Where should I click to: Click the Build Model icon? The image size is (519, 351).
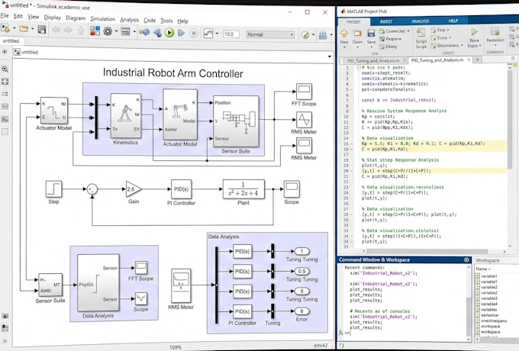tap(323, 35)
